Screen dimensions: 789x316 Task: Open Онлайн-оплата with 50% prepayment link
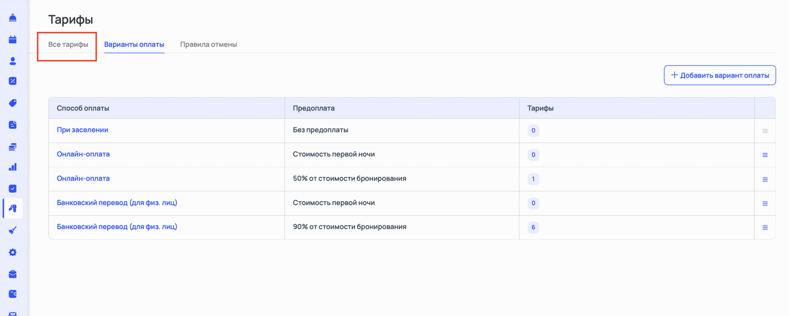click(x=83, y=179)
